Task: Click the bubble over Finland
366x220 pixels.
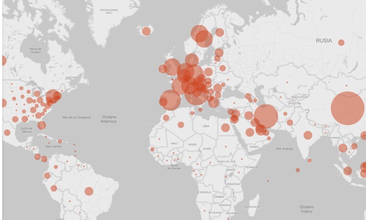Action: coord(219,32)
